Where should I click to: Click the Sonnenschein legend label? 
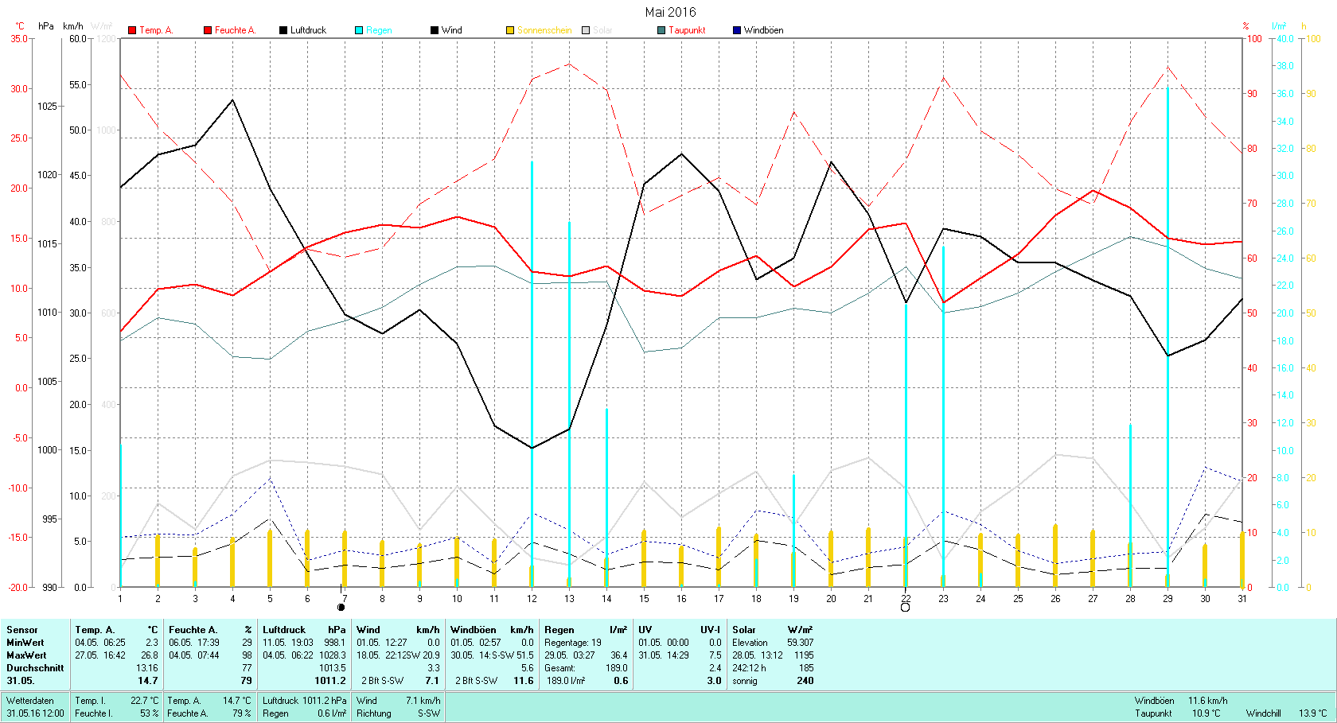tap(544, 30)
